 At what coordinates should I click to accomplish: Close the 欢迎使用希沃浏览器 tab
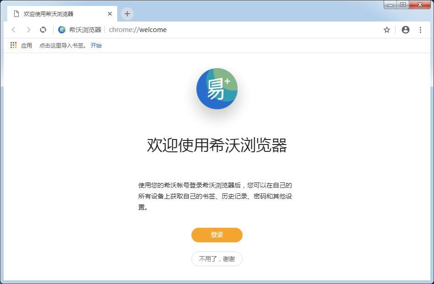tap(110, 14)
